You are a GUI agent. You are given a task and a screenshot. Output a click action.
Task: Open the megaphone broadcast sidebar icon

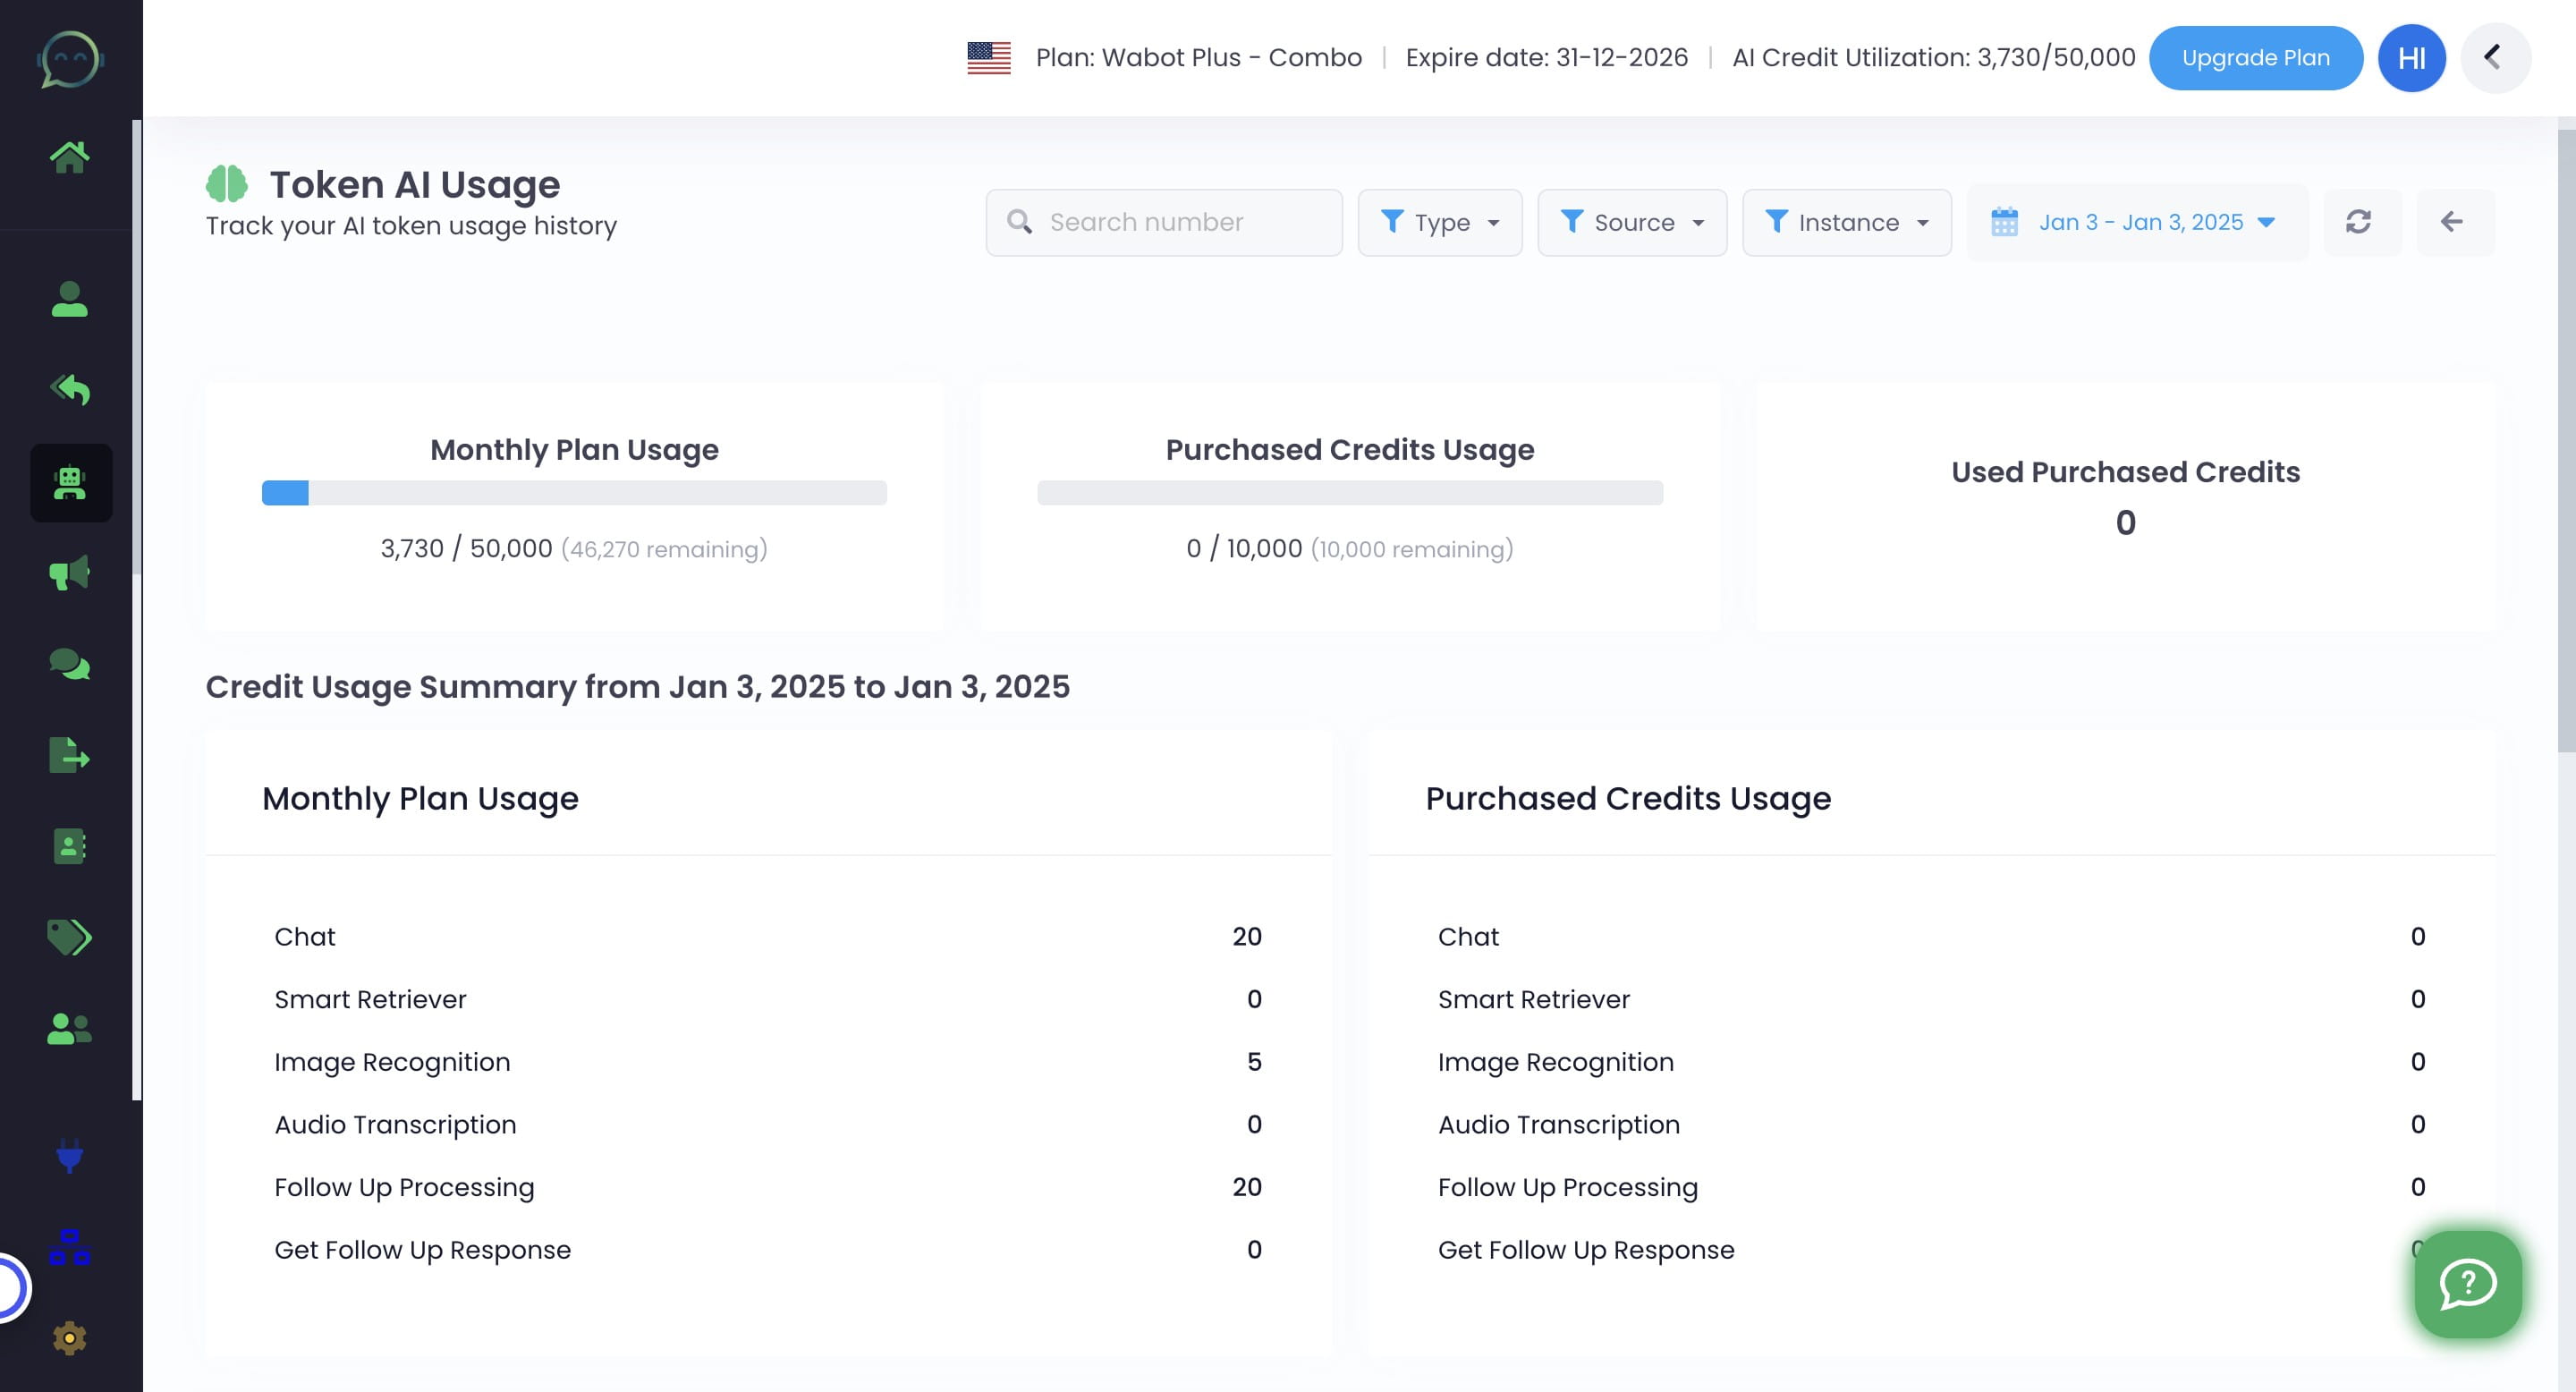click(69, 573)
